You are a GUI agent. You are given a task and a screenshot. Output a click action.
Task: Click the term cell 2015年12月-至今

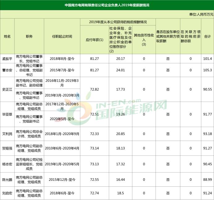62,180
